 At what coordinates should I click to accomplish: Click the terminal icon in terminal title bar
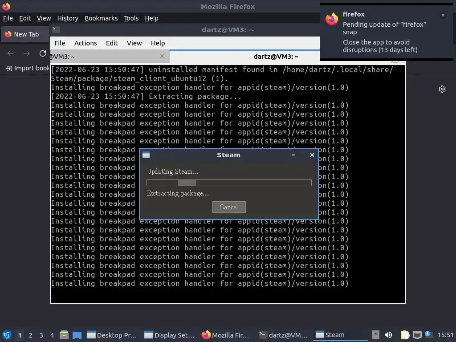click(x=56, y=30)
